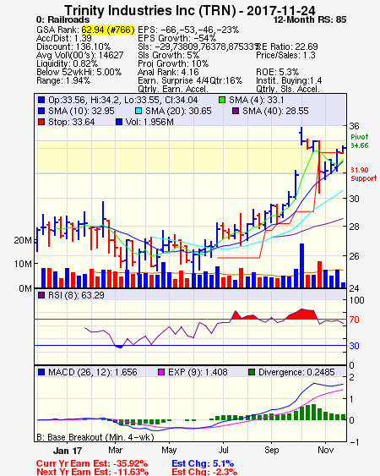Click the ROE: 5.3% text
380x476 pixels.
click(x=278, y=72)
